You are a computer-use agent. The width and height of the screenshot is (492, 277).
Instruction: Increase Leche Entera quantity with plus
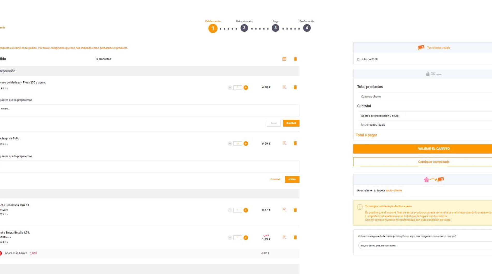(x=246, y=238)
